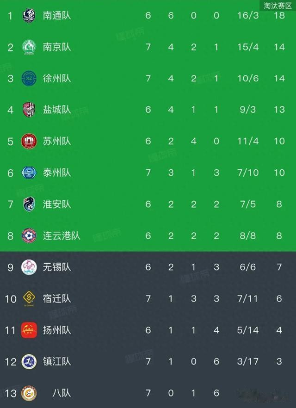Click the 无锡队 pink emblem
The height and width of the screenshot is (408, 296).
(29, 267)
